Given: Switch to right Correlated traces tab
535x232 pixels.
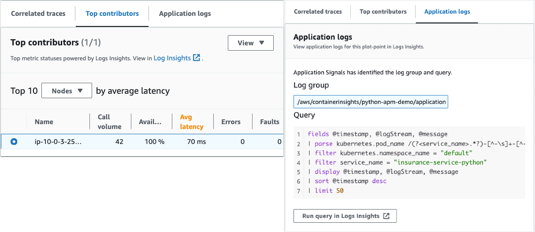Looking at the screenshot, I should 318,11.
